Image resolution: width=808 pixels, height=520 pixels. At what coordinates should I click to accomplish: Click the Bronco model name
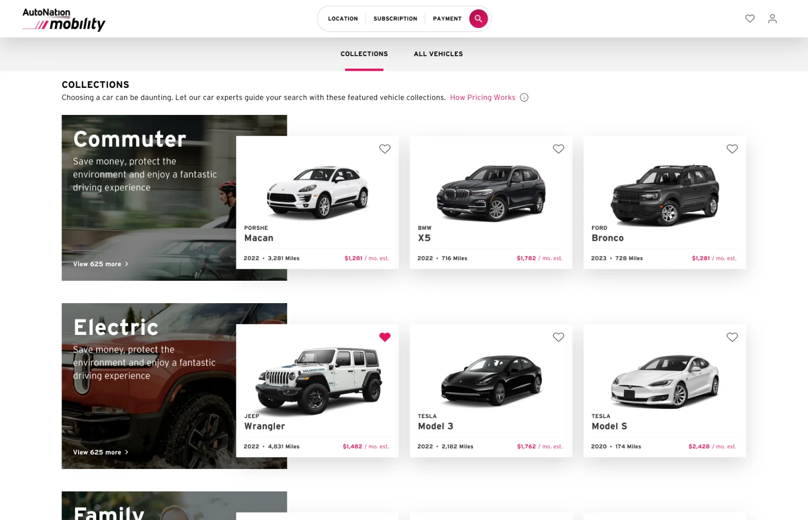608,238
